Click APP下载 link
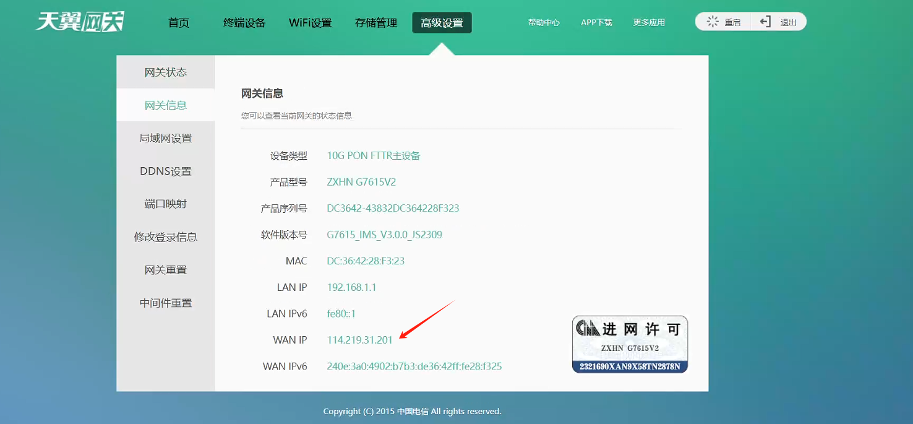This screenshot has height=424, width=913. (x=596, y=22)
